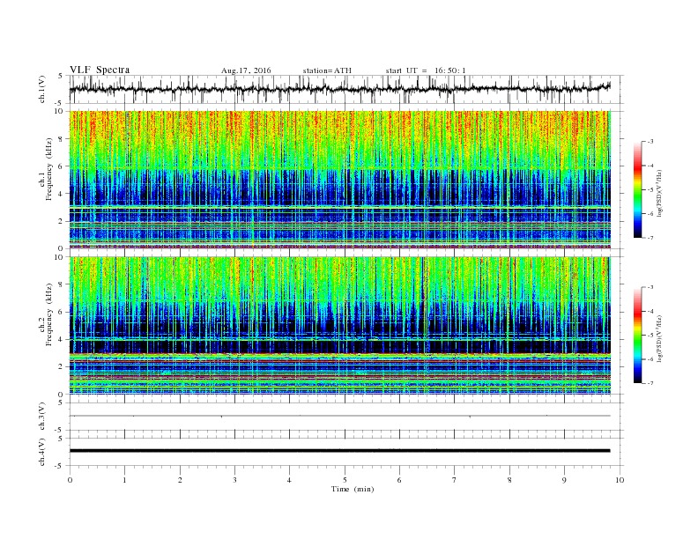Click the ch.2 log(PSD) color bar label

[660, 338]
